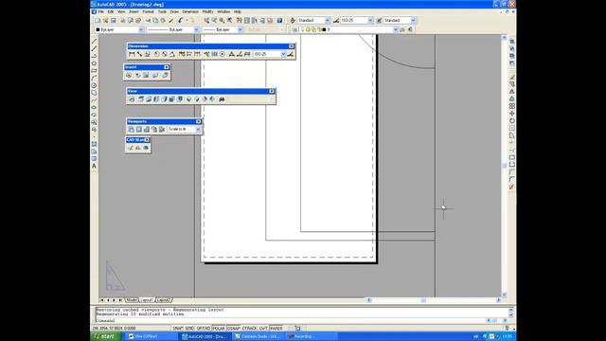
Task: Open the Modify menu
Action: [x=207, y=12]
